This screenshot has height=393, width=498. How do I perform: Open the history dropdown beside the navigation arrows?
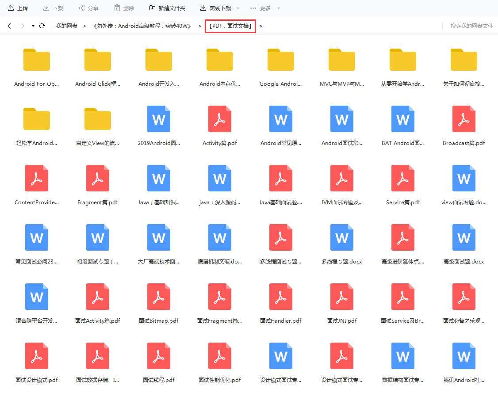pyautogui.click(x=32, y=26)
